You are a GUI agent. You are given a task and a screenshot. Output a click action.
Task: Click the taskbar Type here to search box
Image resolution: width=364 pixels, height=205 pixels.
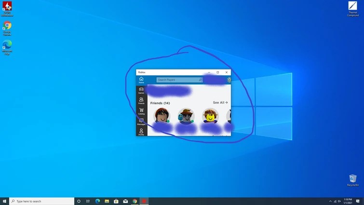click(x=42, y=201)
